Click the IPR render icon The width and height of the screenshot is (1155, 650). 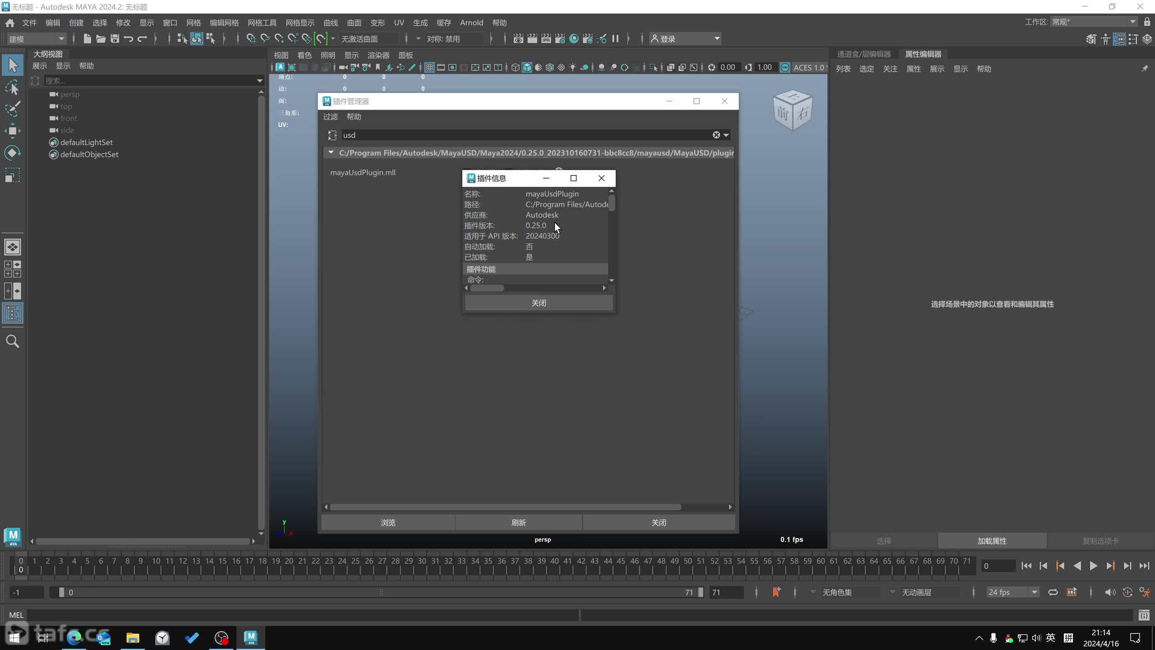click(546, 39)
